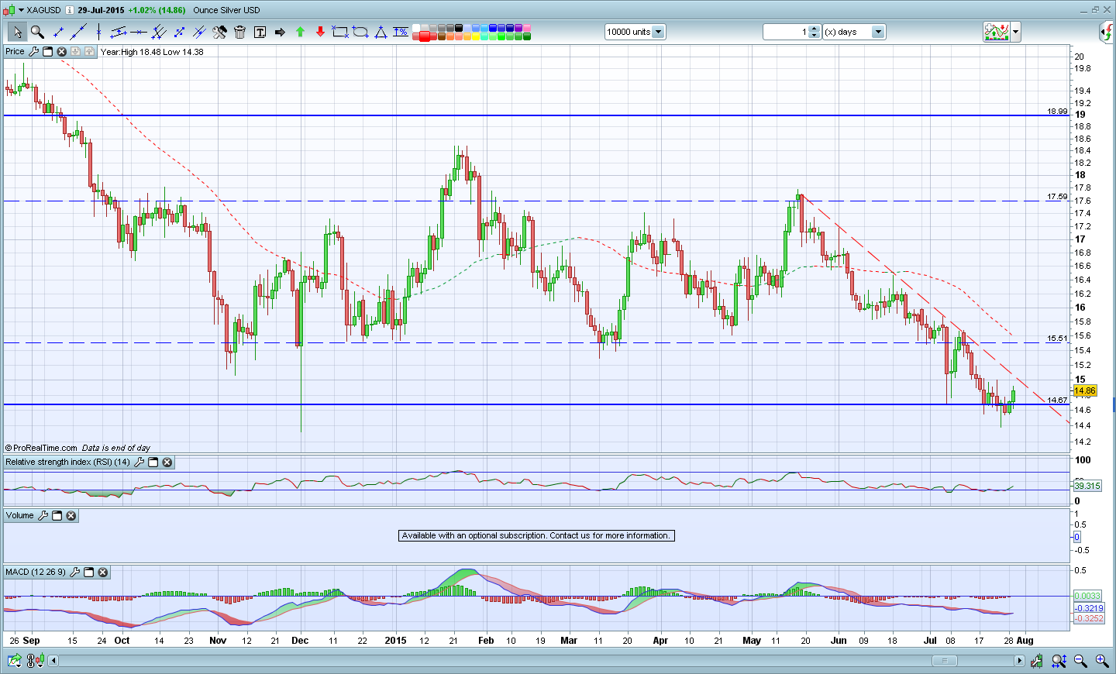Open the 10000 units dropdown
Viewport: 1116px width, 674px height.
(x=658, y=32)
